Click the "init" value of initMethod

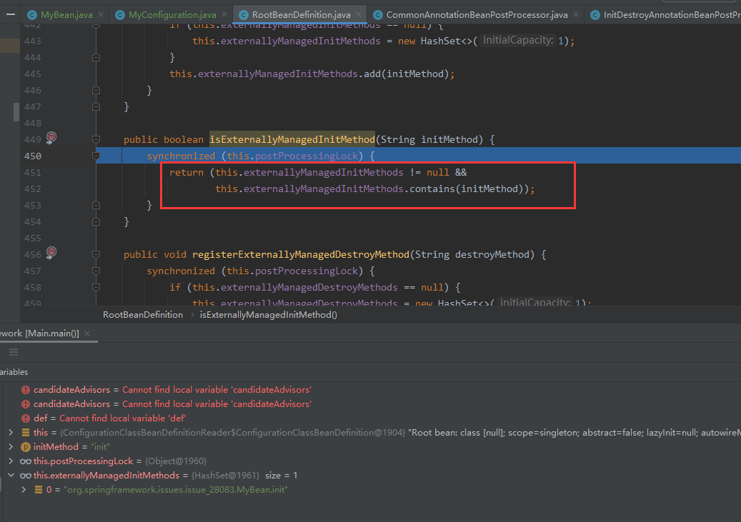click(100, 446)
